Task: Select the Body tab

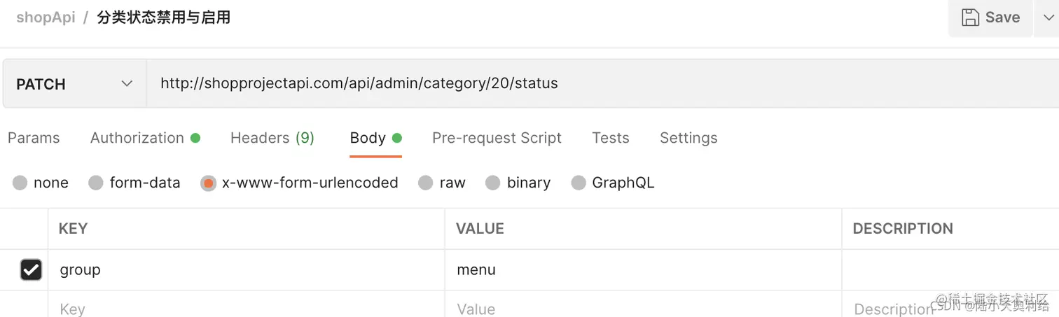Action: (368, 138)
